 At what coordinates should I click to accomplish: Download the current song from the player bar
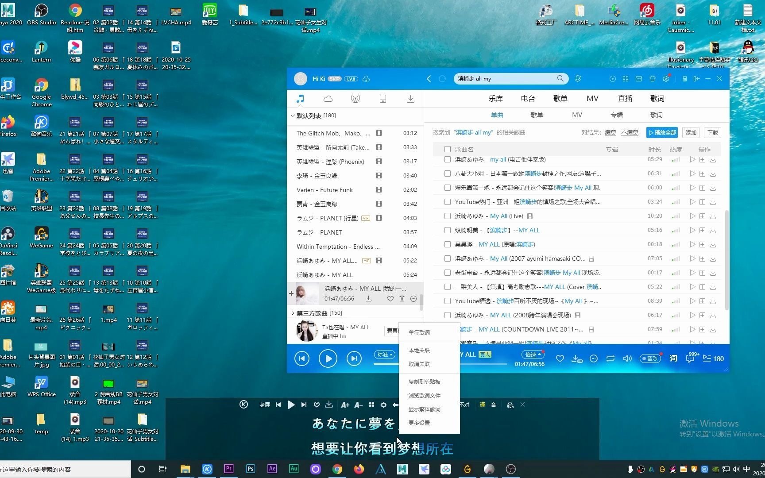click(576, 358)
